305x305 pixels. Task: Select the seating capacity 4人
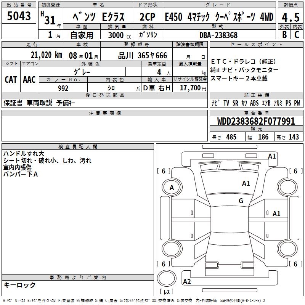[x=164, y=72]
